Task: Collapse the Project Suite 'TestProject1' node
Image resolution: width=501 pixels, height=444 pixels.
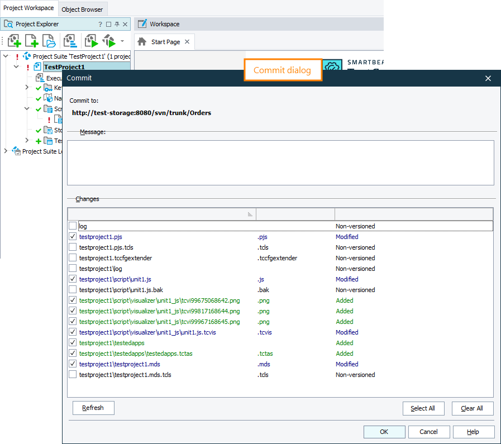Action: coord(5,56)
